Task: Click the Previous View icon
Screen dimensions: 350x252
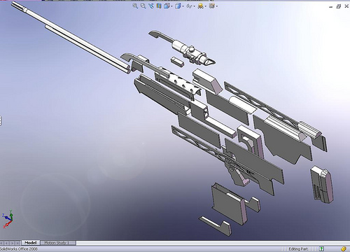Action: (151, 6)
